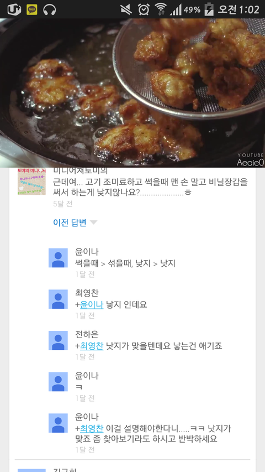The image size is (265, 472).
Task: Open 윤이나 mention link in 최영찬's reply
Action: click(92, 305)
